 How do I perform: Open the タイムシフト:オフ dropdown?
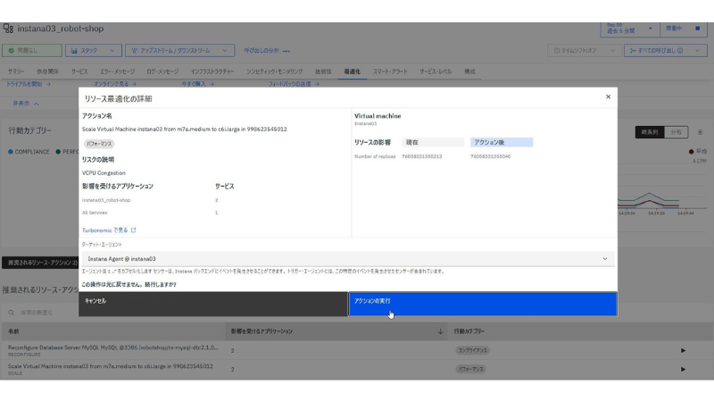click(x=584, y=51)
